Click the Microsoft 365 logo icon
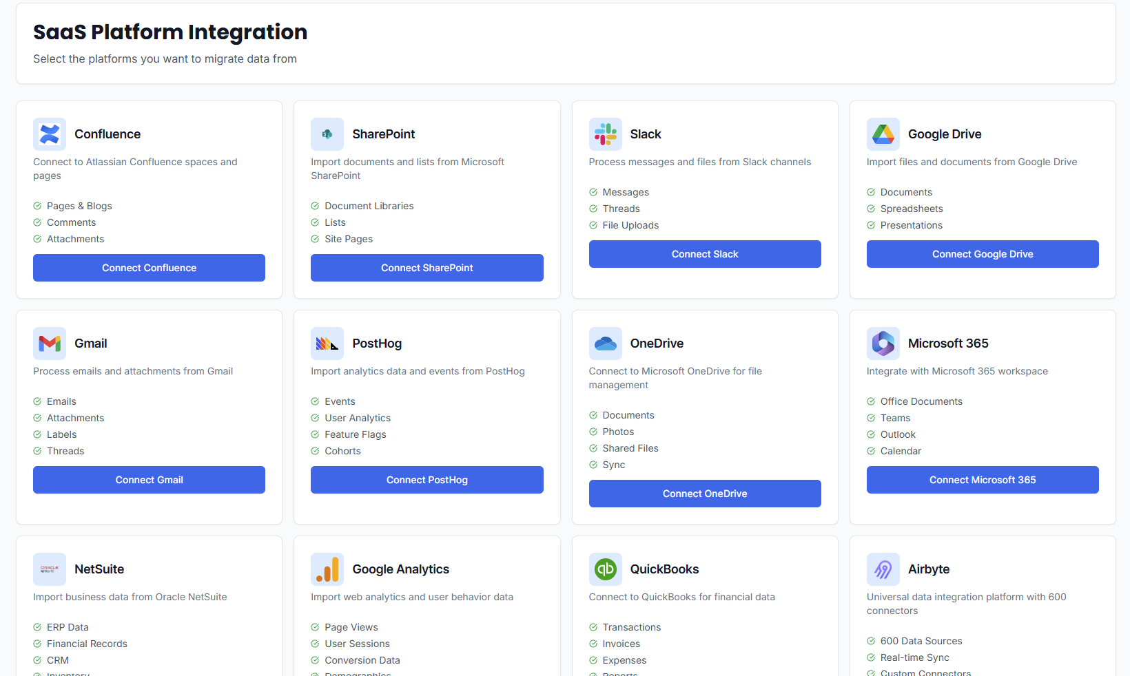 [883, 344]
